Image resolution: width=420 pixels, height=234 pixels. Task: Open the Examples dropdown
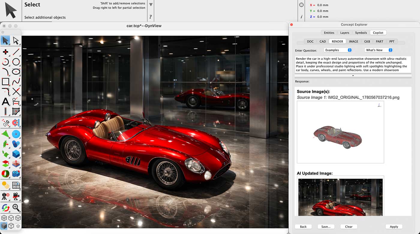pyautogui.click(x=337, y=50)
